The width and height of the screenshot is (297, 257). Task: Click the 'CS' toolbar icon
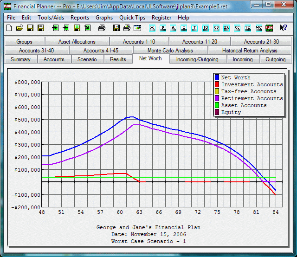pyautogui.click(x=216, y=28)
